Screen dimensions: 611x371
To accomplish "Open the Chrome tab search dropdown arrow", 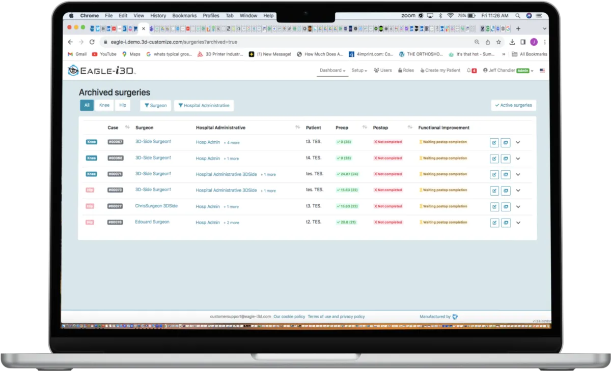I will 544,29.
